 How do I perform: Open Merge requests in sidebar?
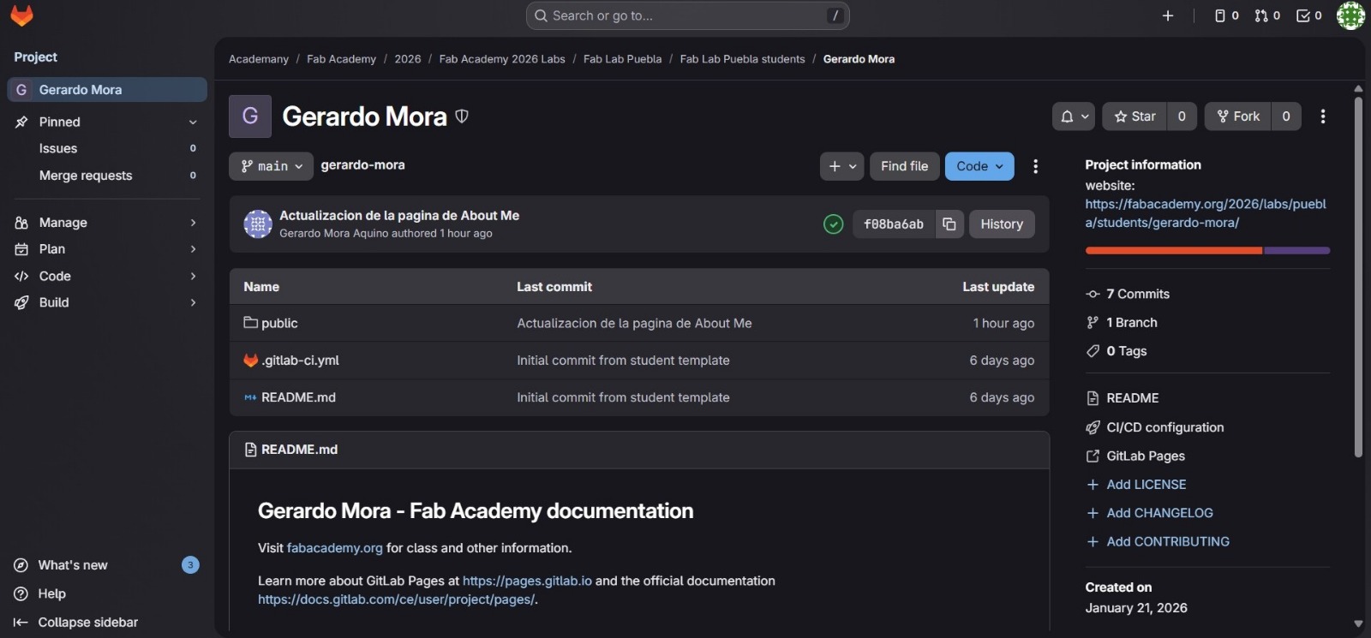pos(107,176)
